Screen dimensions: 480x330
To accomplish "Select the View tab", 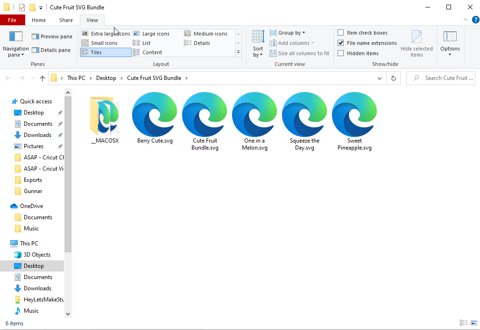I will (x=92, y=20).
